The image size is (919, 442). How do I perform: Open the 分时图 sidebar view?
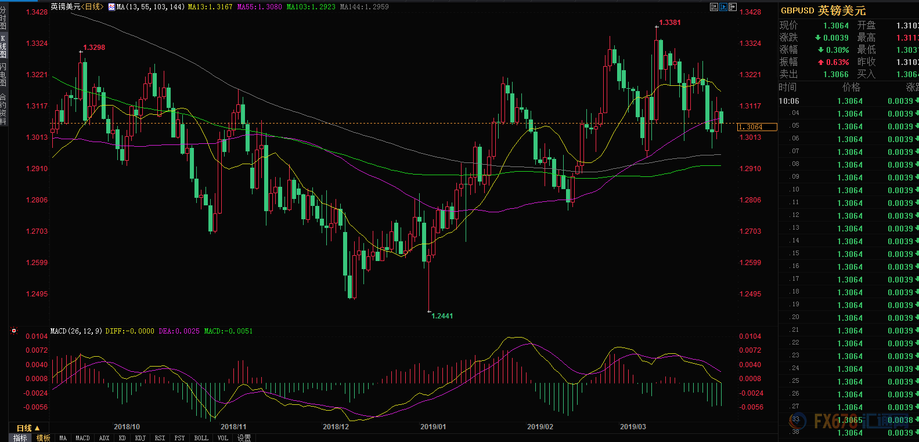(x=3, y=18)
